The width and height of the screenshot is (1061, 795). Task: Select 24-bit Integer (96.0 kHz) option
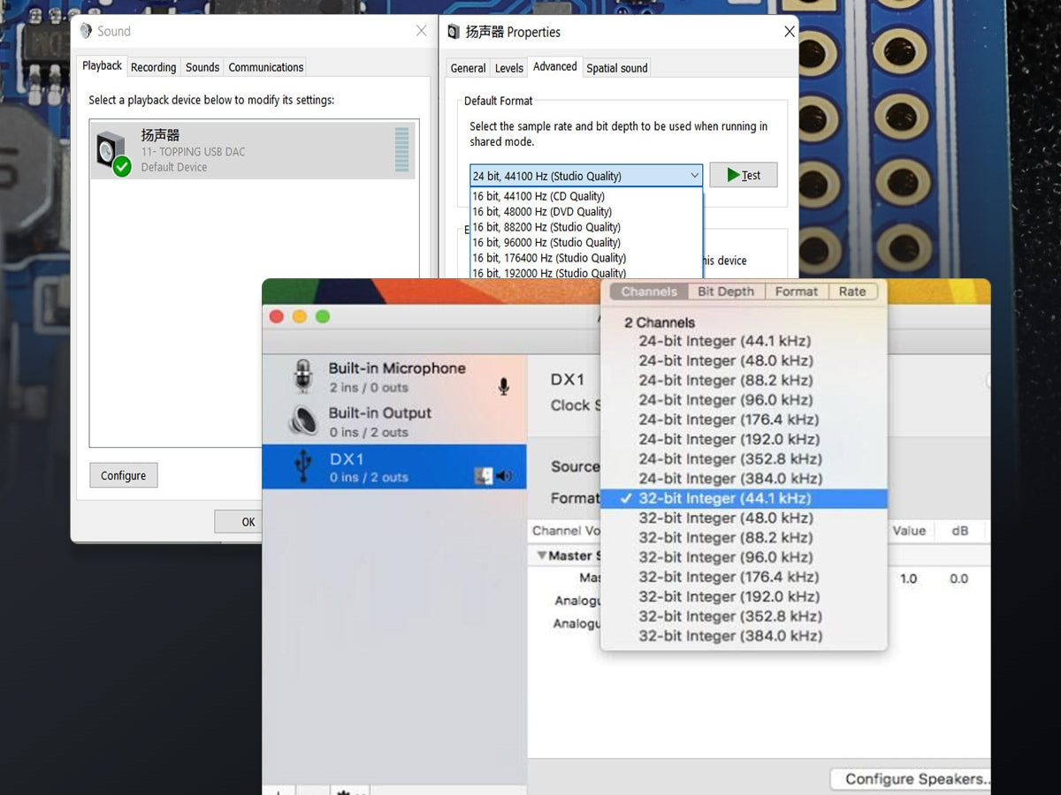[x=725, y=400]
